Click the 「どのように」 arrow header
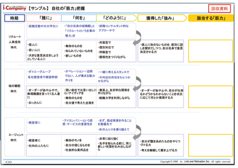The width and height of the screenshot is (238, 168). pos(117,18)
